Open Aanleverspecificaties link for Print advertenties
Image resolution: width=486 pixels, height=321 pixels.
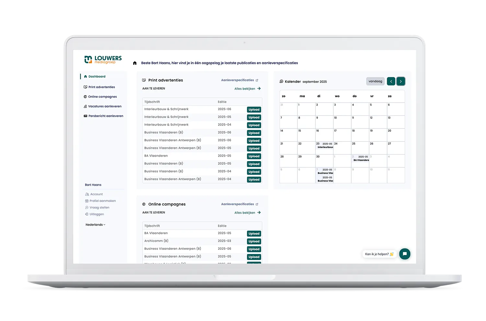coord(240,80)
